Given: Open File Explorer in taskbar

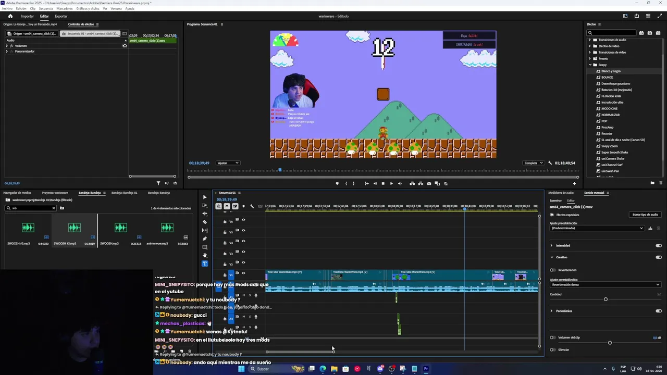Looking at the screenshot, I should 334,369.
